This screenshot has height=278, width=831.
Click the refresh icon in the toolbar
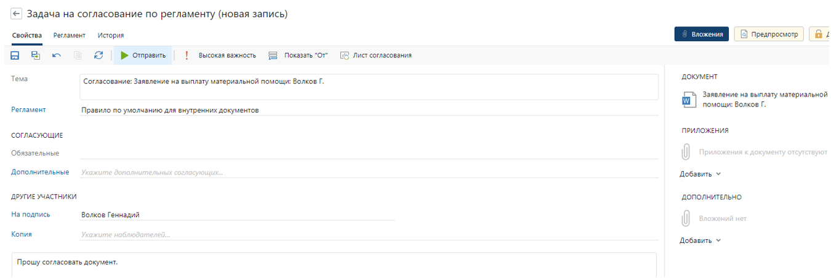(x=98, y=55)
